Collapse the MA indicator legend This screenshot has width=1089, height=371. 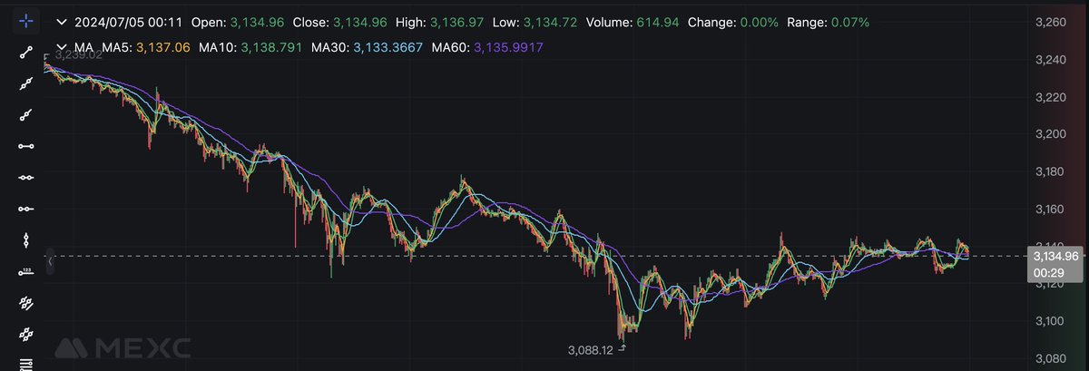click(62, 46)
